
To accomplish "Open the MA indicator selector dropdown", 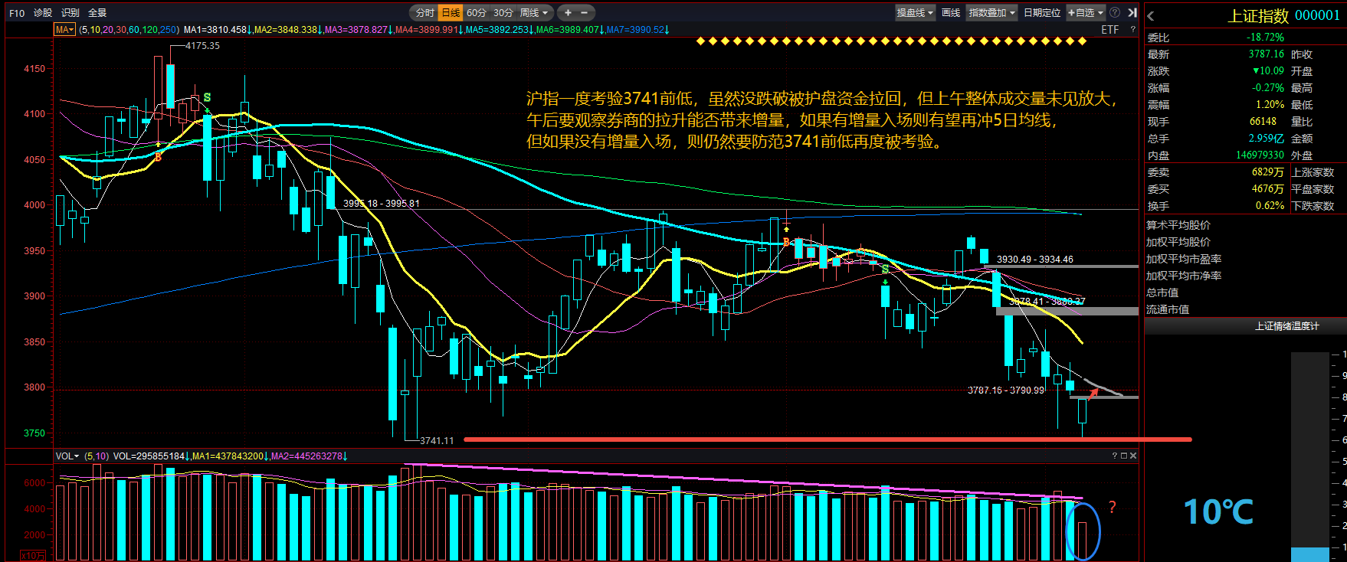I will pyautogui.click(x=64, y=30).
